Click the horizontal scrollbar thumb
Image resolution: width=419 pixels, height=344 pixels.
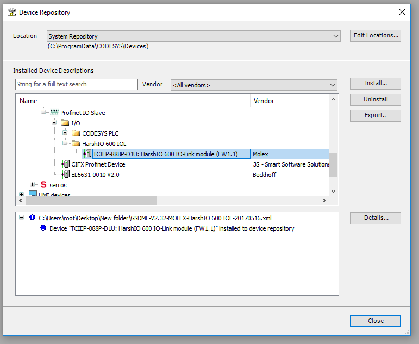[x=91, y=200]
